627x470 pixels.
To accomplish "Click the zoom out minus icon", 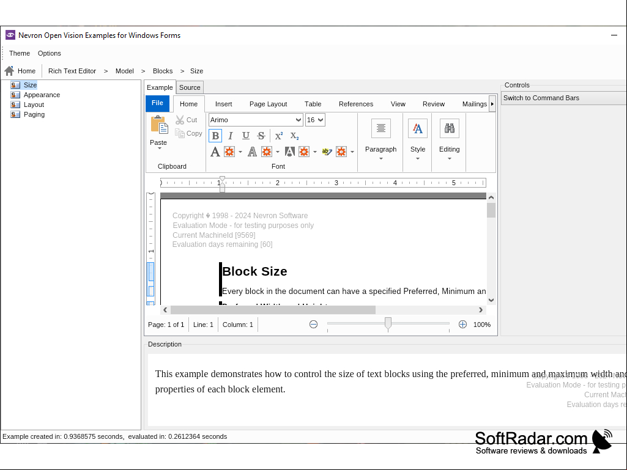I will coord(313,325).
